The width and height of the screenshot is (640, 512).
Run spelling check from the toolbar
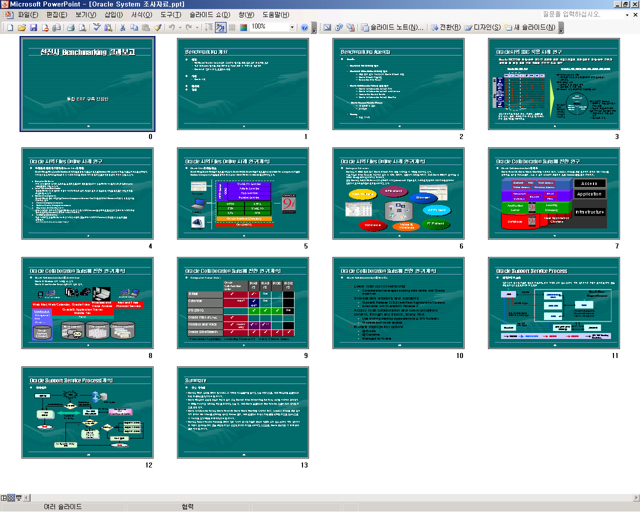97,27
